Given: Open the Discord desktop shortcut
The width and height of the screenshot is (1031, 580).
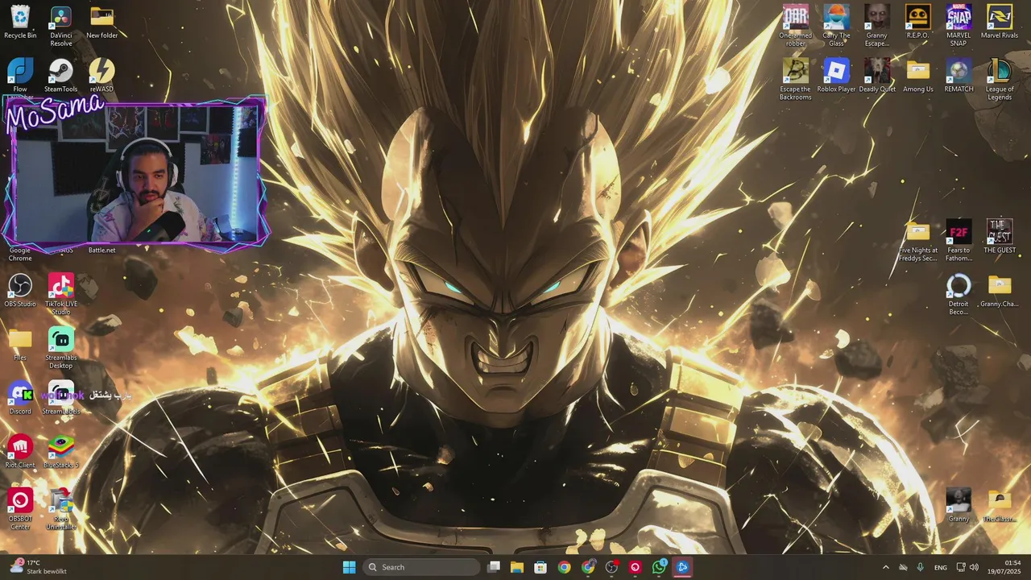Looking at the screenshot, I should tap(20, 398).
